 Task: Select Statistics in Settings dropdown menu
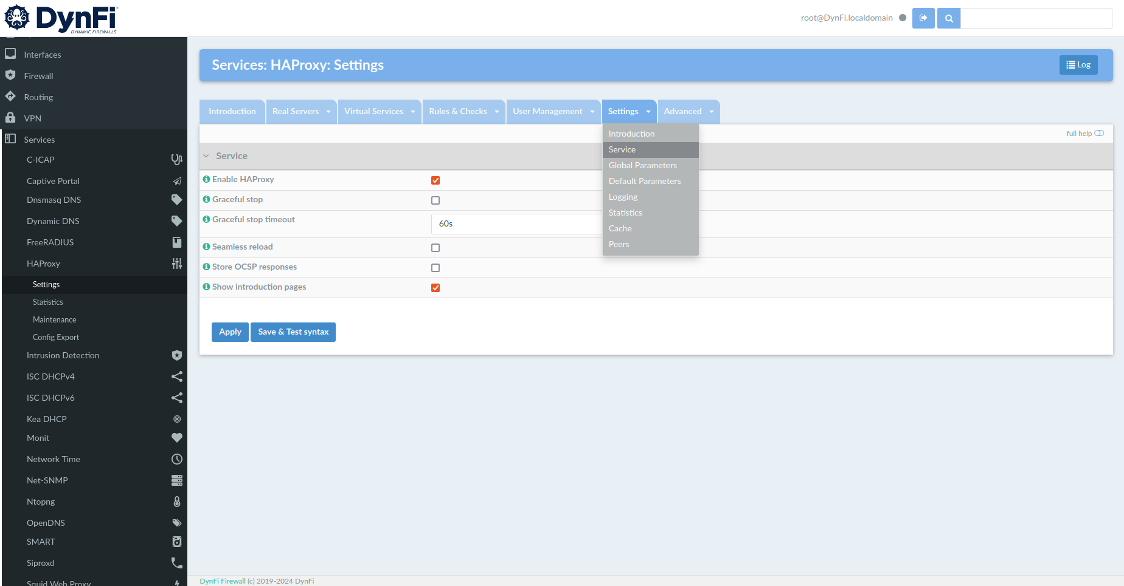click(651, 213)
